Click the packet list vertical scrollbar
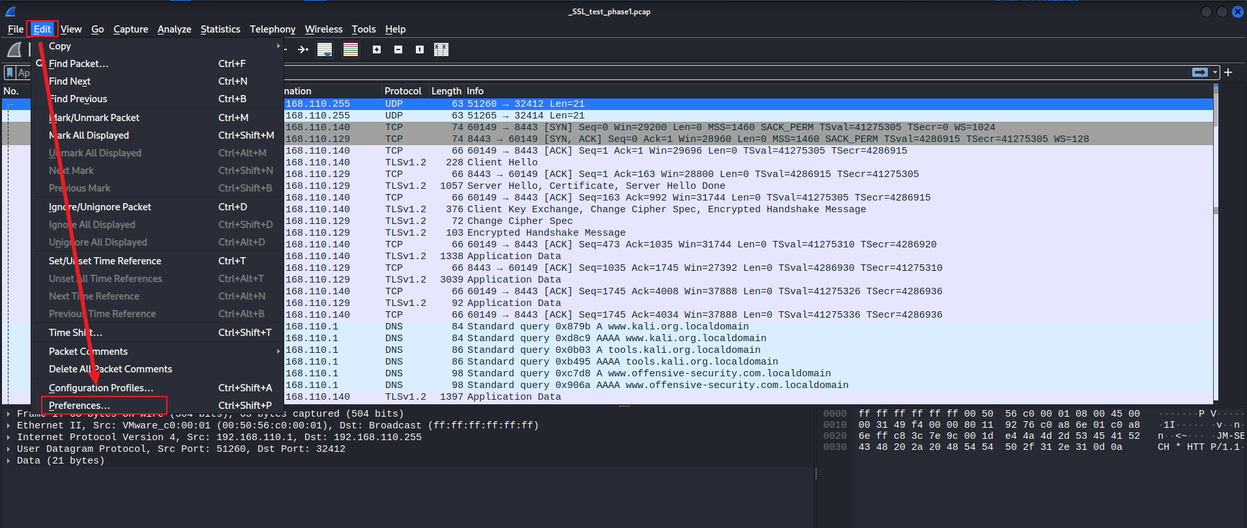Image resolution: width=1247 pixels, height=528 pixels. tap(1216, 244)
